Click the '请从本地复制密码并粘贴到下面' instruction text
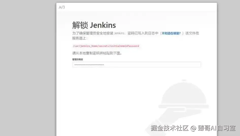This screenshot has height=136, width=240. (97, 53)
